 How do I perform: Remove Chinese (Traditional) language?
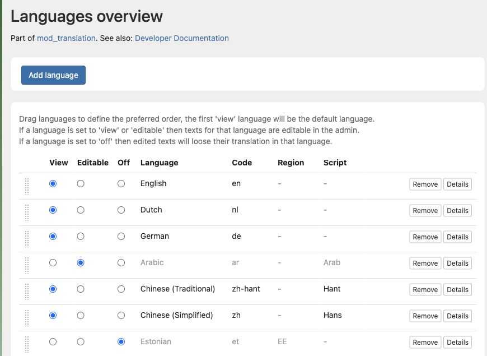[x=425, y=290]
